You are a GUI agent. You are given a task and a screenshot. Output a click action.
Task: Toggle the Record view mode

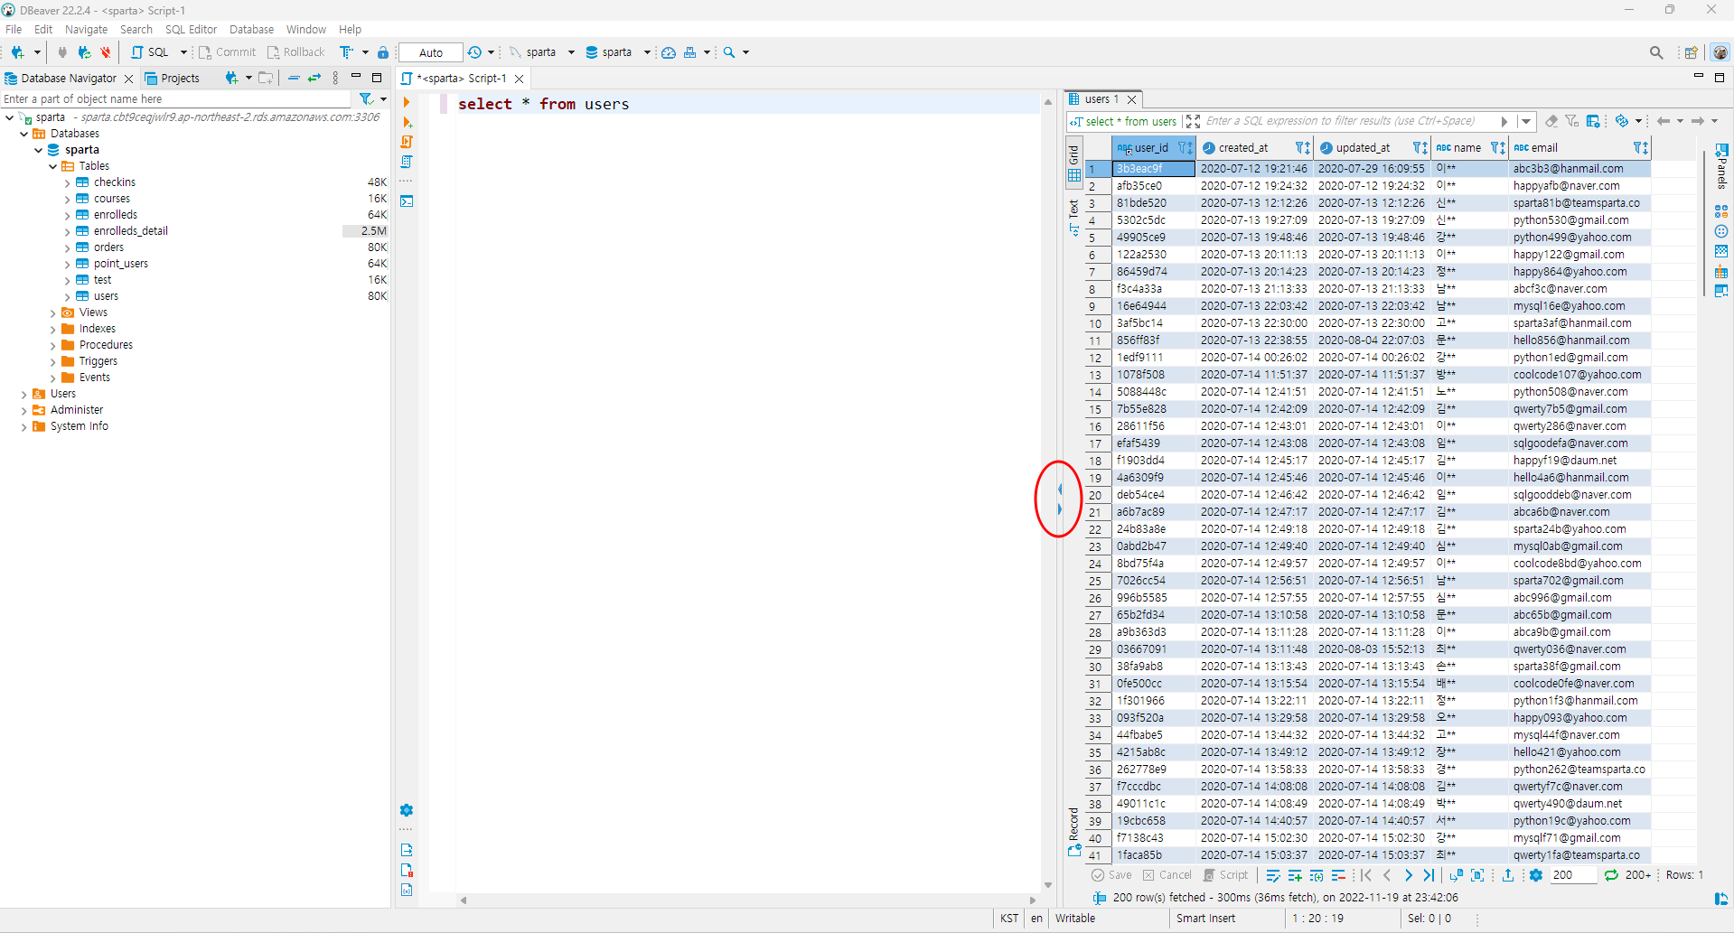[1073, 831]
